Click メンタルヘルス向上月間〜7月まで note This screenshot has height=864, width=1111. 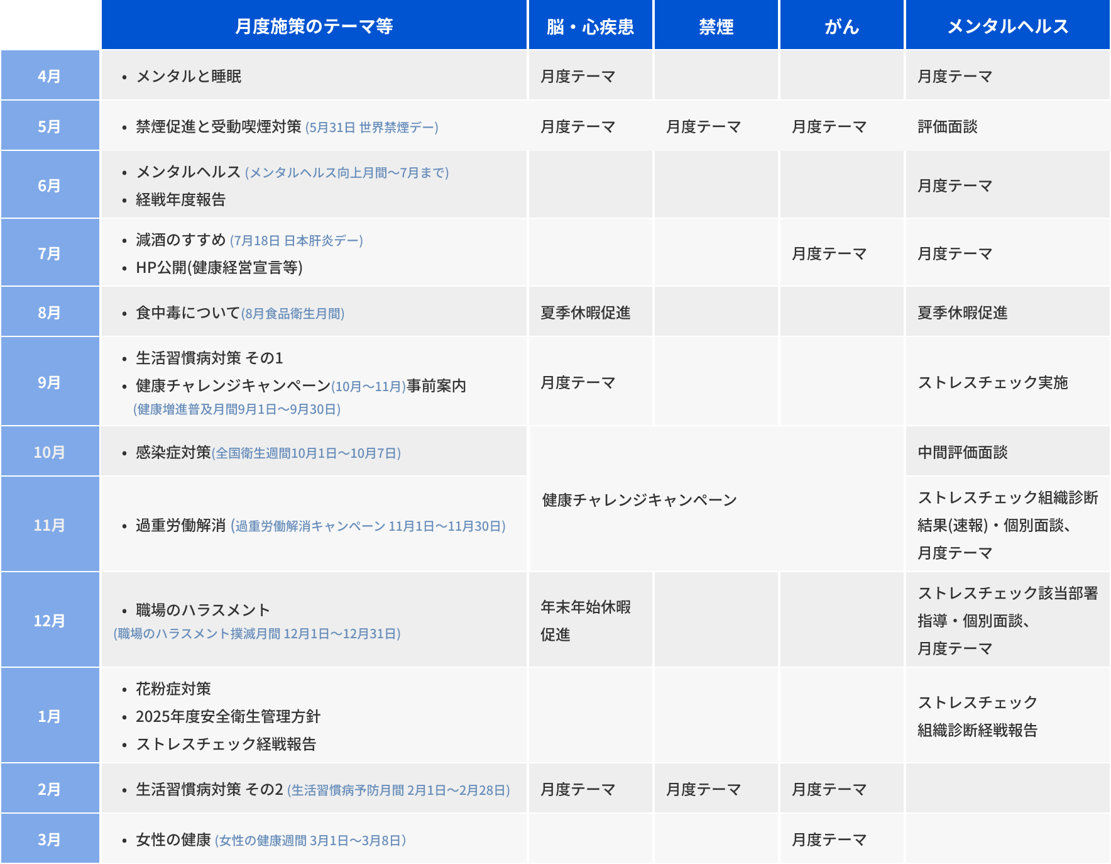tap(347, 172)
